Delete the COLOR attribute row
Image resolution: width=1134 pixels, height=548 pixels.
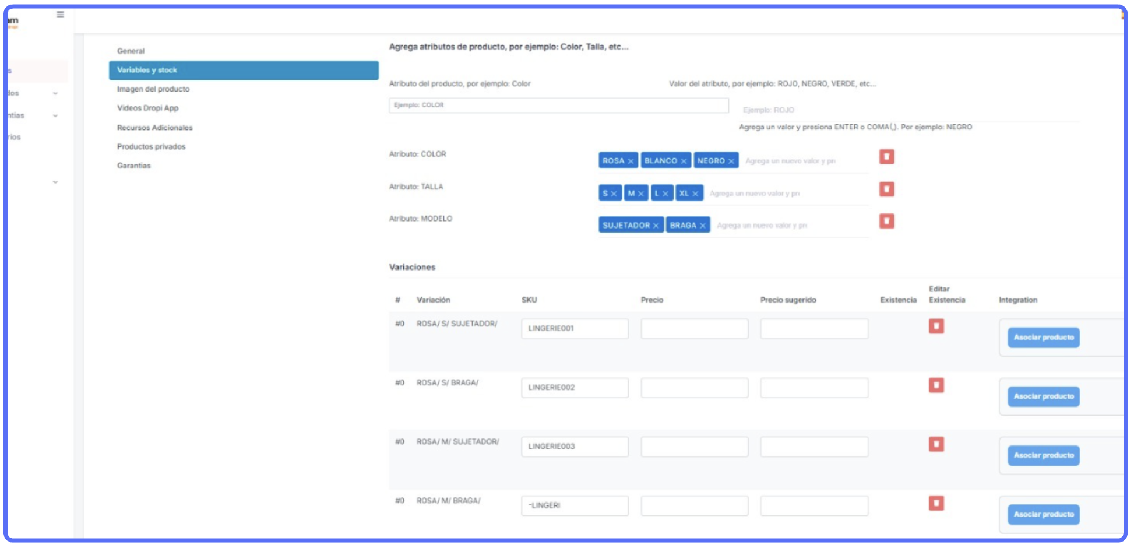point(886,157)
